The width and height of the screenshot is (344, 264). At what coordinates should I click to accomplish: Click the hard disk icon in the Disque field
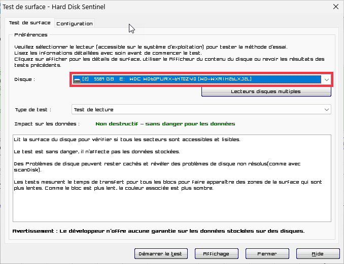pyautogui.click(x=78, y=79)
